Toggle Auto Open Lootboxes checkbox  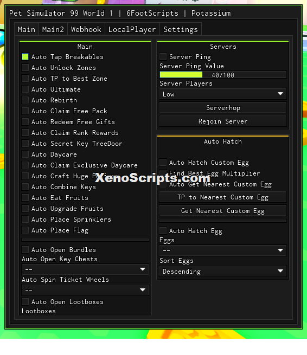coord(25,302)
